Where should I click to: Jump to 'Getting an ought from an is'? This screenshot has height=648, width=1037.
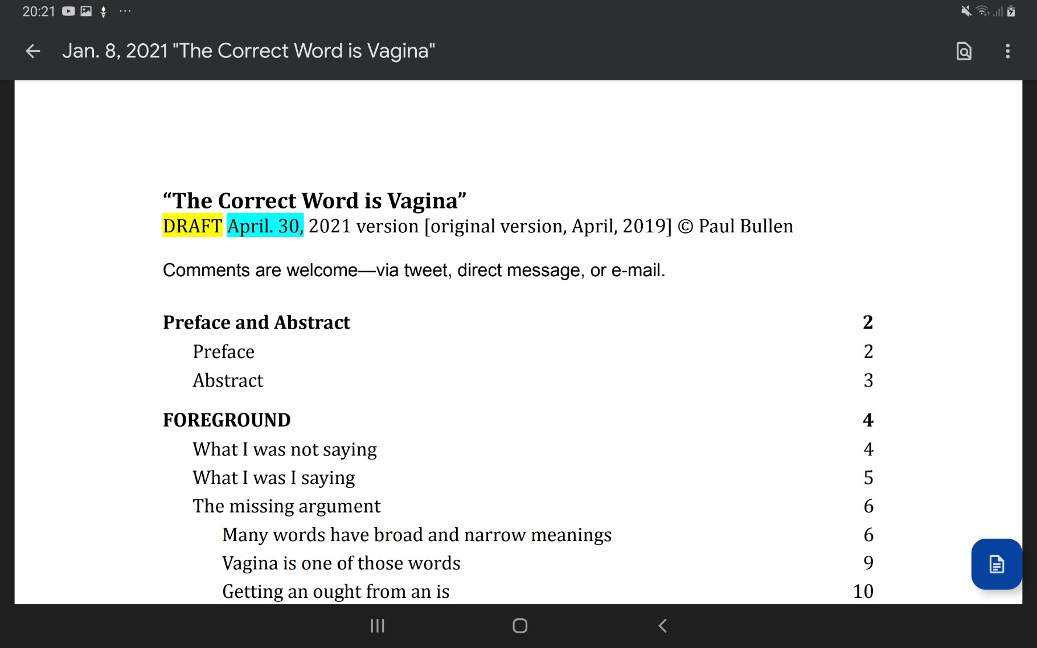pos(335,592)
